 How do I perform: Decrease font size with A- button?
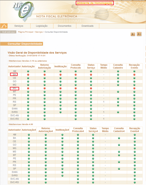pyautogui.click(x=133, y=34)
